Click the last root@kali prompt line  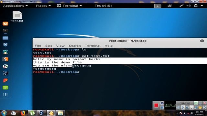coord(56,72)
